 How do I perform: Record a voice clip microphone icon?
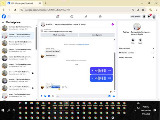point(42,96)
